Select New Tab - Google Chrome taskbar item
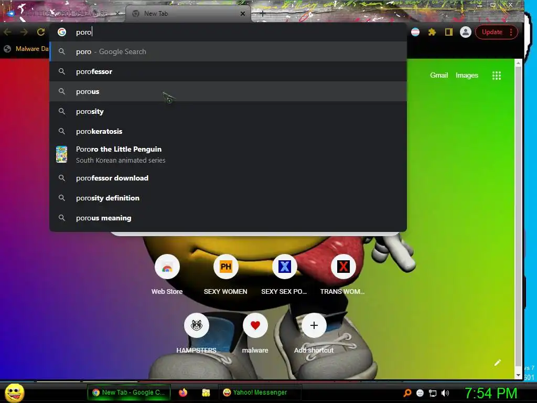 click(129, 393)
